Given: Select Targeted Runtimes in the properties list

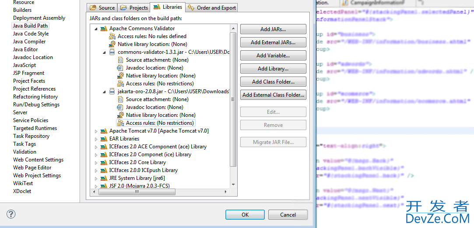Looking at the screenshot, I should click(x=35, y=128).
